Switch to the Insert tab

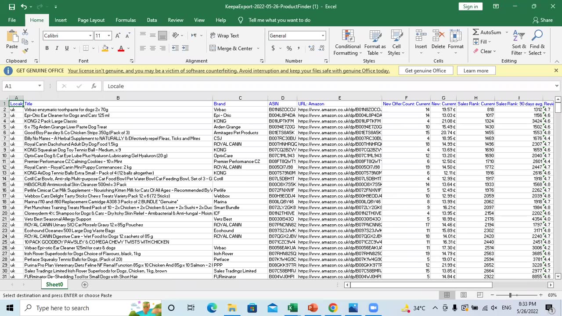click(x=61, y=20)
